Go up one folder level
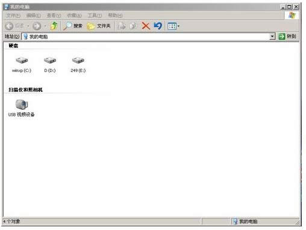Image resolution: width=306 pixels, height=230 pixels. (54, 26)
